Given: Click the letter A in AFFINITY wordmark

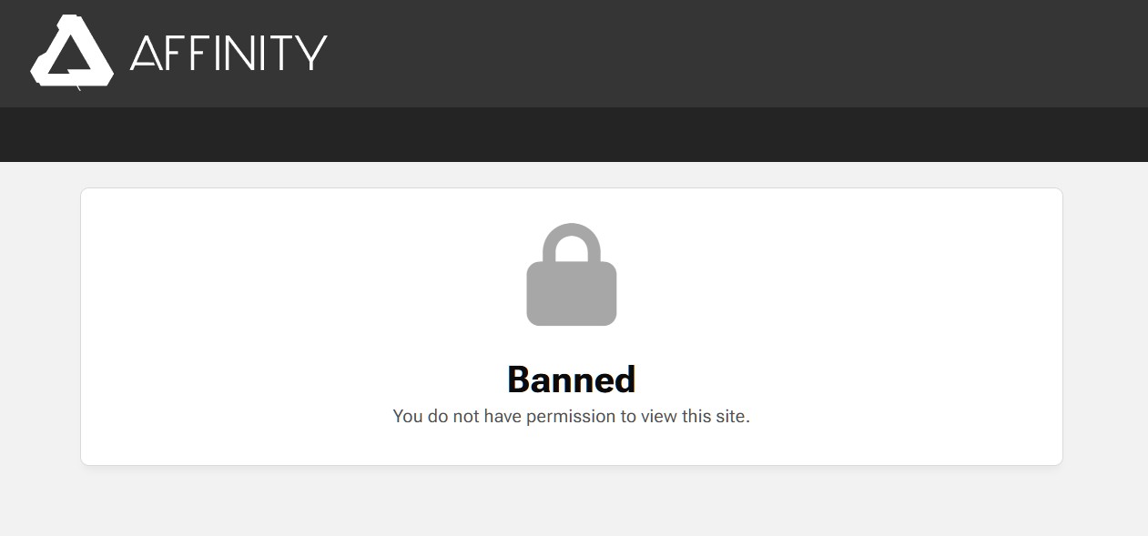Looking at the screenshot, I should pos(147,53).
